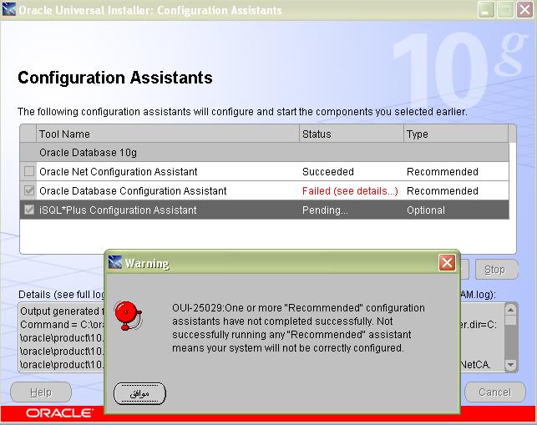This screenshot has height=425, width=537.
Task: Minimize the Oracle Universal Installer window
Action: pos(486,10)
